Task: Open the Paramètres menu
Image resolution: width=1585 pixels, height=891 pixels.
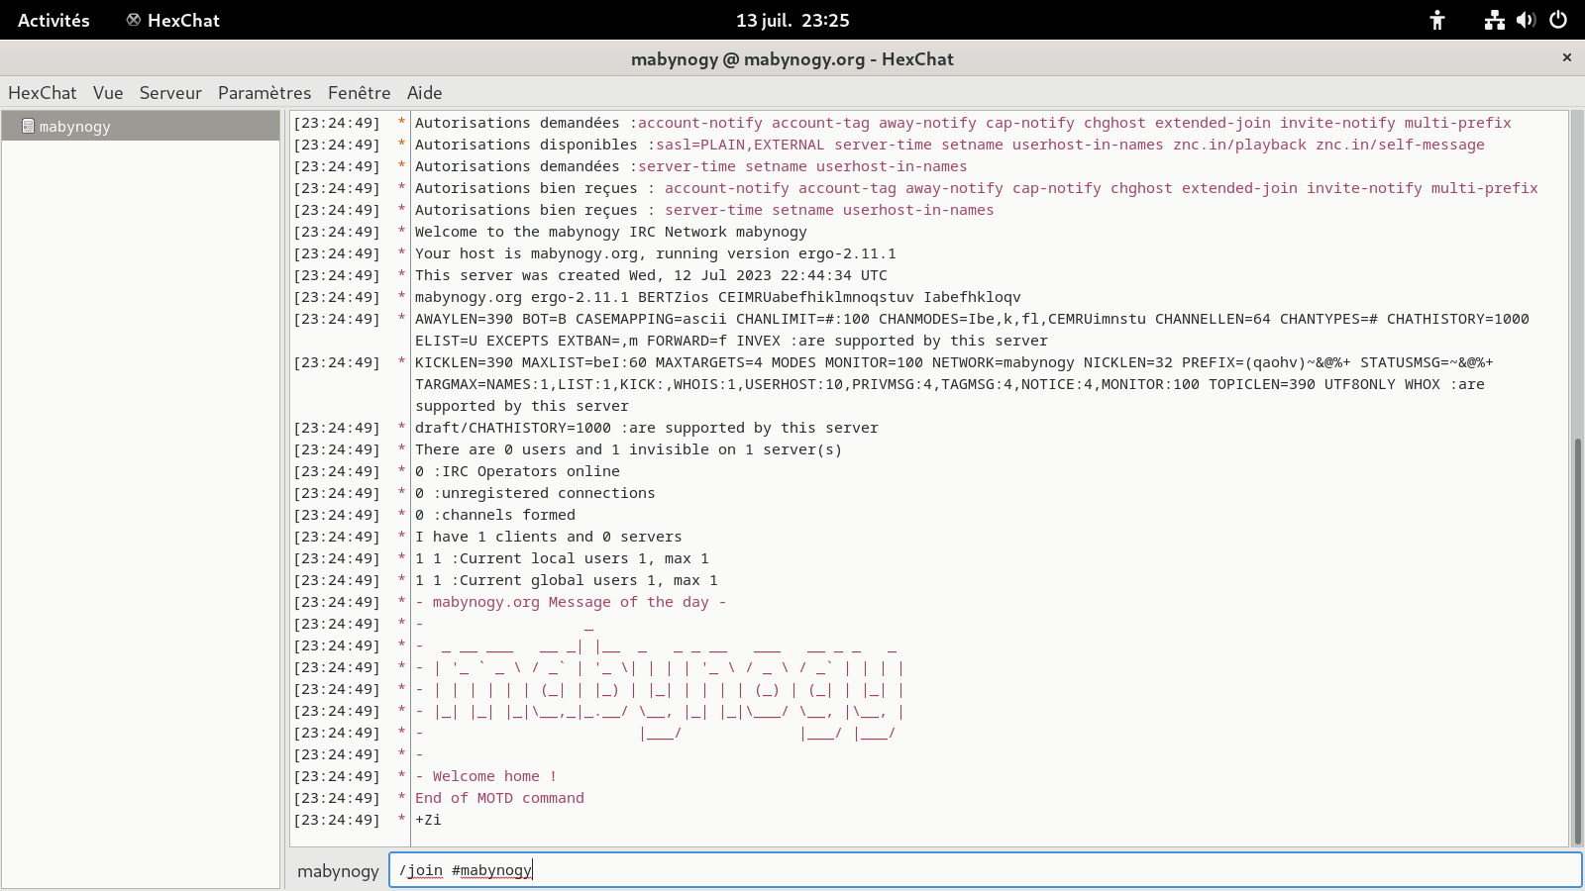Action: coord(264,93)
